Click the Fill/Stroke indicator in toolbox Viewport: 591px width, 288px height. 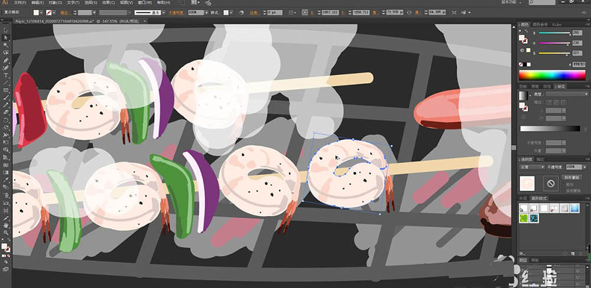coord(6,247)
